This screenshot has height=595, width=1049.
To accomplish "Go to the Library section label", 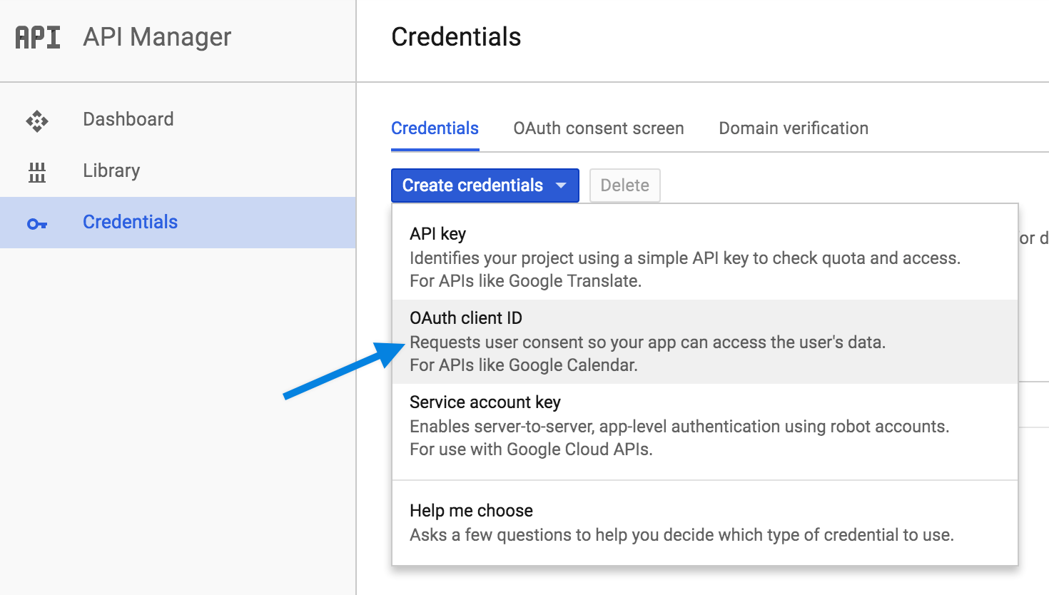I will point(111,171).
